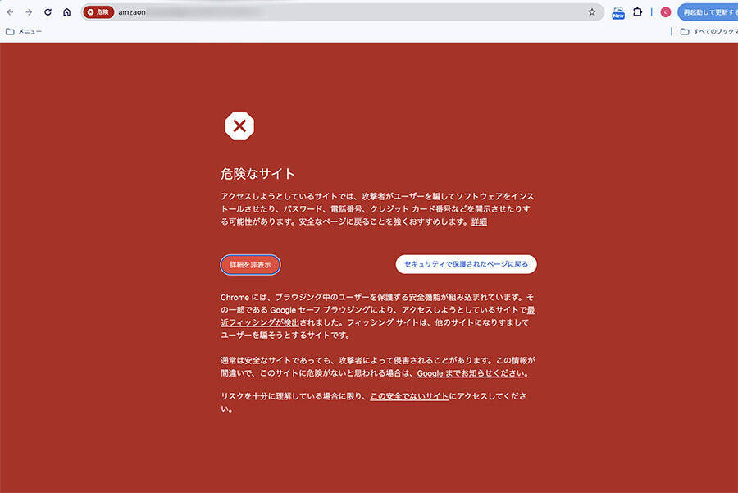738x493 pixels.
Task: Click the 再起動して更新 update button
Action: [708, 12]
